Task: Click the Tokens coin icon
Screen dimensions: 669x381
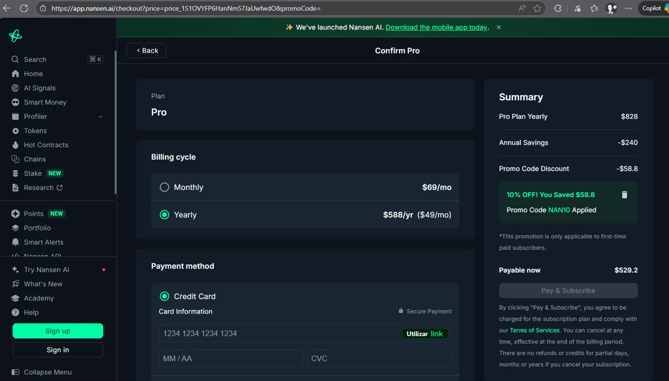Action: 15,131
